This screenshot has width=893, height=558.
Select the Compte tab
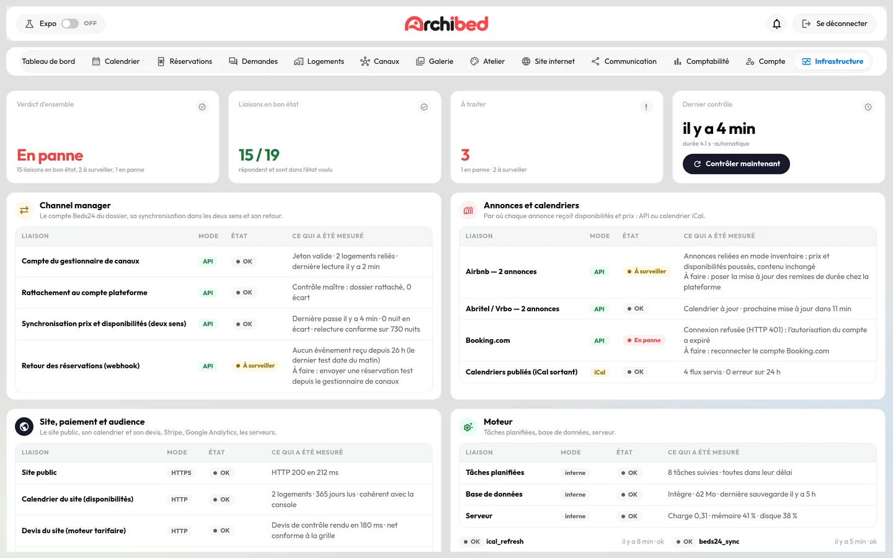pos(765,61)
